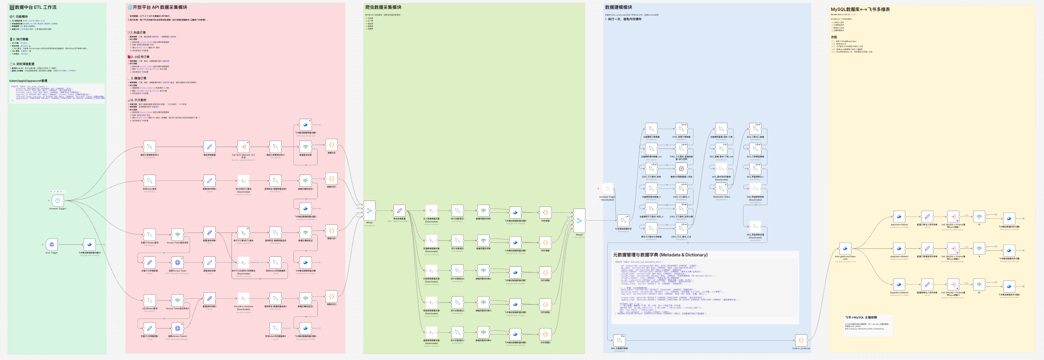Click the 刷新Access Token2 HTTP request node
Image resolution: width=1044 pixels, height=360 pixels.
tap(177, 328)
